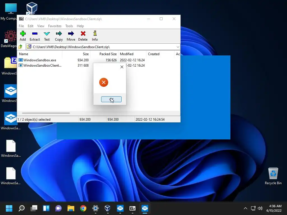The image size is (287, 215).
Task: Show hidden system tray icons
Action: coord(246,208)
